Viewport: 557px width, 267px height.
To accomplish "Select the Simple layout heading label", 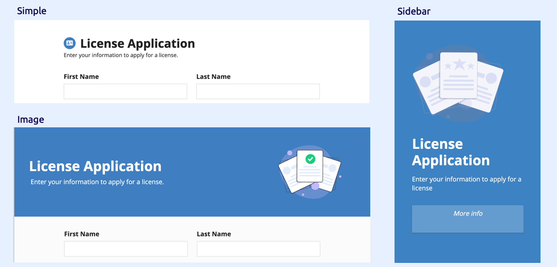I will pos(32,10).
